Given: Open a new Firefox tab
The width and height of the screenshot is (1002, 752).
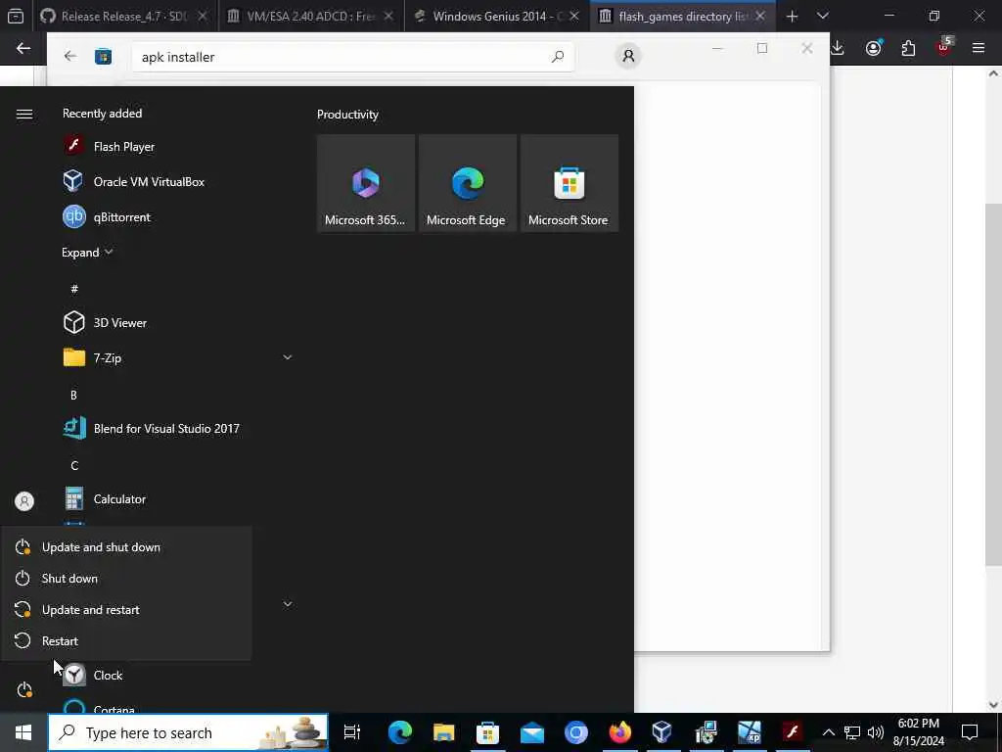Looking at the screenshot, I should [793, 16].
